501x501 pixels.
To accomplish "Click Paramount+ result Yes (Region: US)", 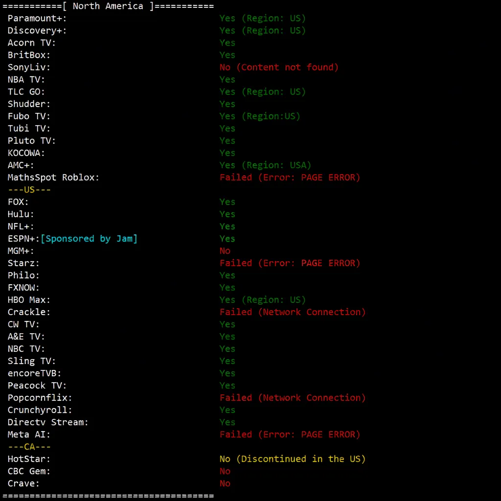I will (x=263, y=18).
